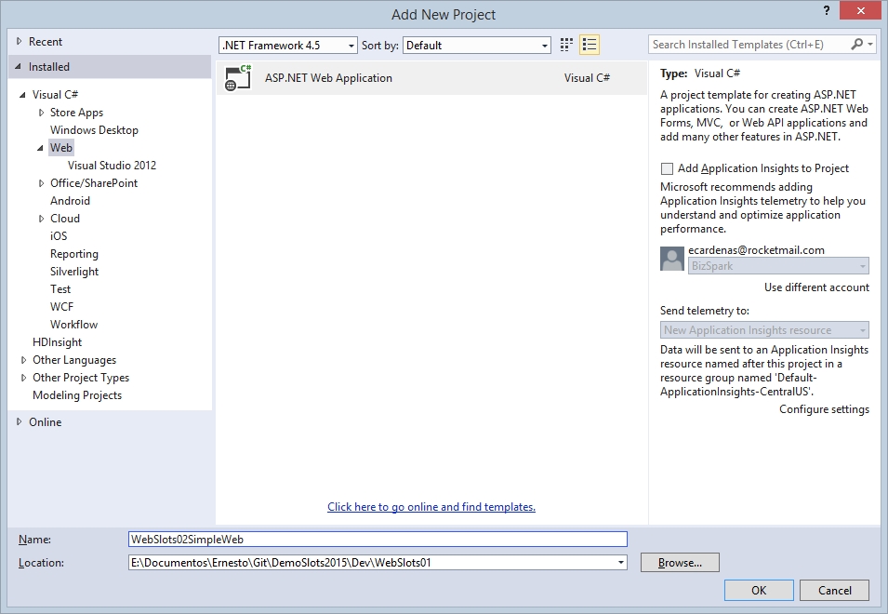Viewport: 888px width, 614px height.
Task: Open the Send telemetry to dropdown
Action: click(764, 330)
